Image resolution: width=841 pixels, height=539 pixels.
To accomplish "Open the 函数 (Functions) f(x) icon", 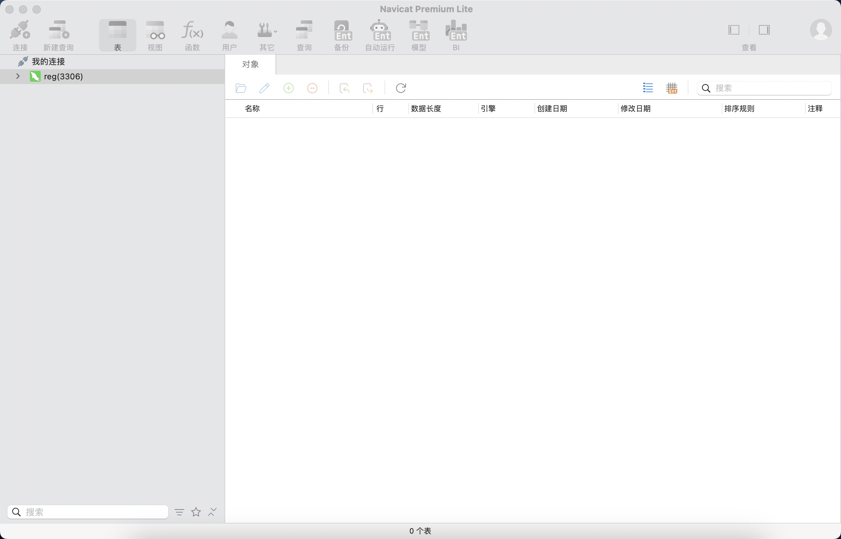I will (192, 31).
